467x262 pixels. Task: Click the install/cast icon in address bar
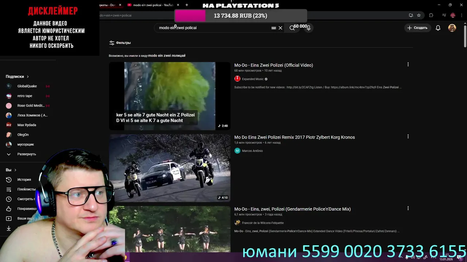point(411,15)
